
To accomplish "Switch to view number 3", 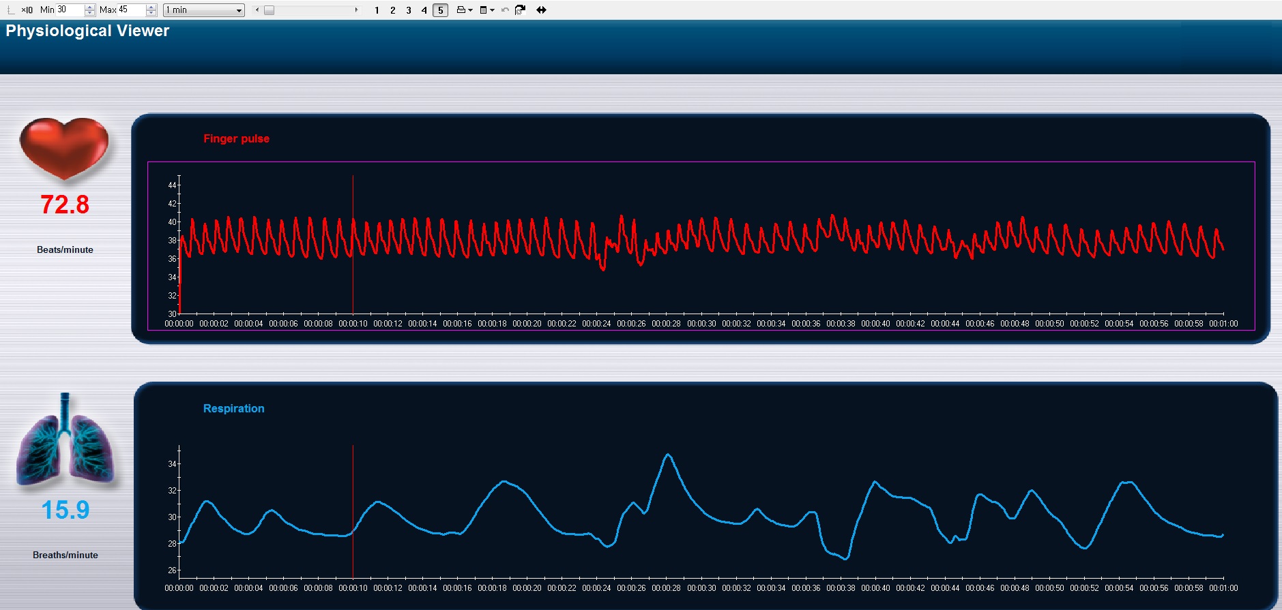I will point(408,10).
